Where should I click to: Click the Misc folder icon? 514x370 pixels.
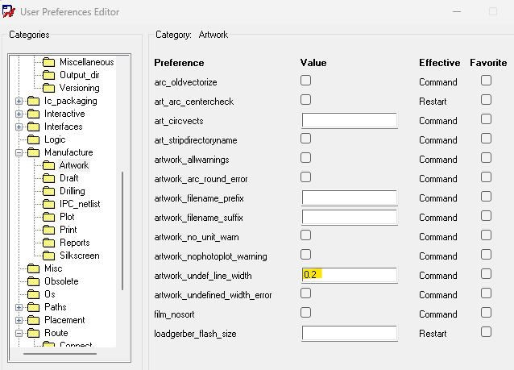(x=34, y=268)
